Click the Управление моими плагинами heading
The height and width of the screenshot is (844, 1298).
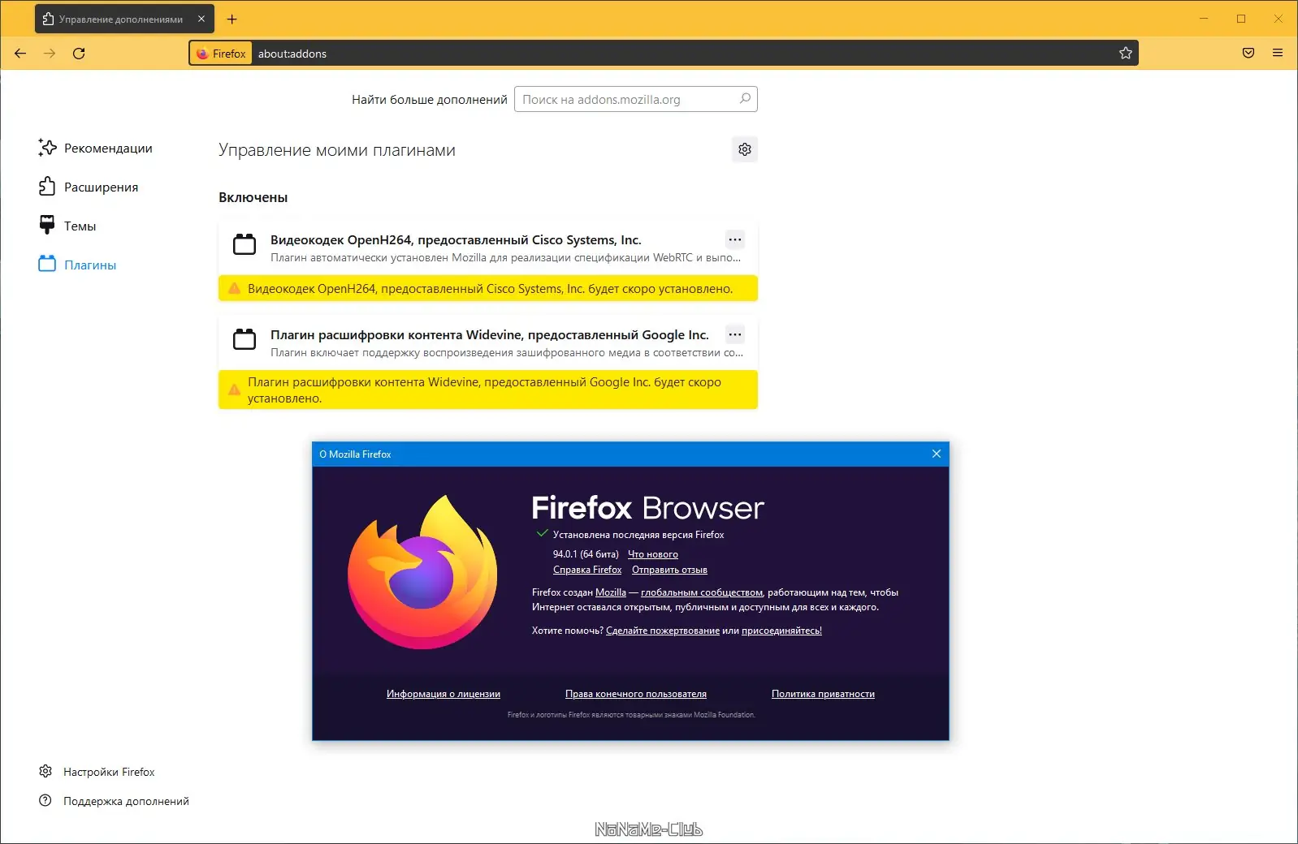click(x=337, y=150)
